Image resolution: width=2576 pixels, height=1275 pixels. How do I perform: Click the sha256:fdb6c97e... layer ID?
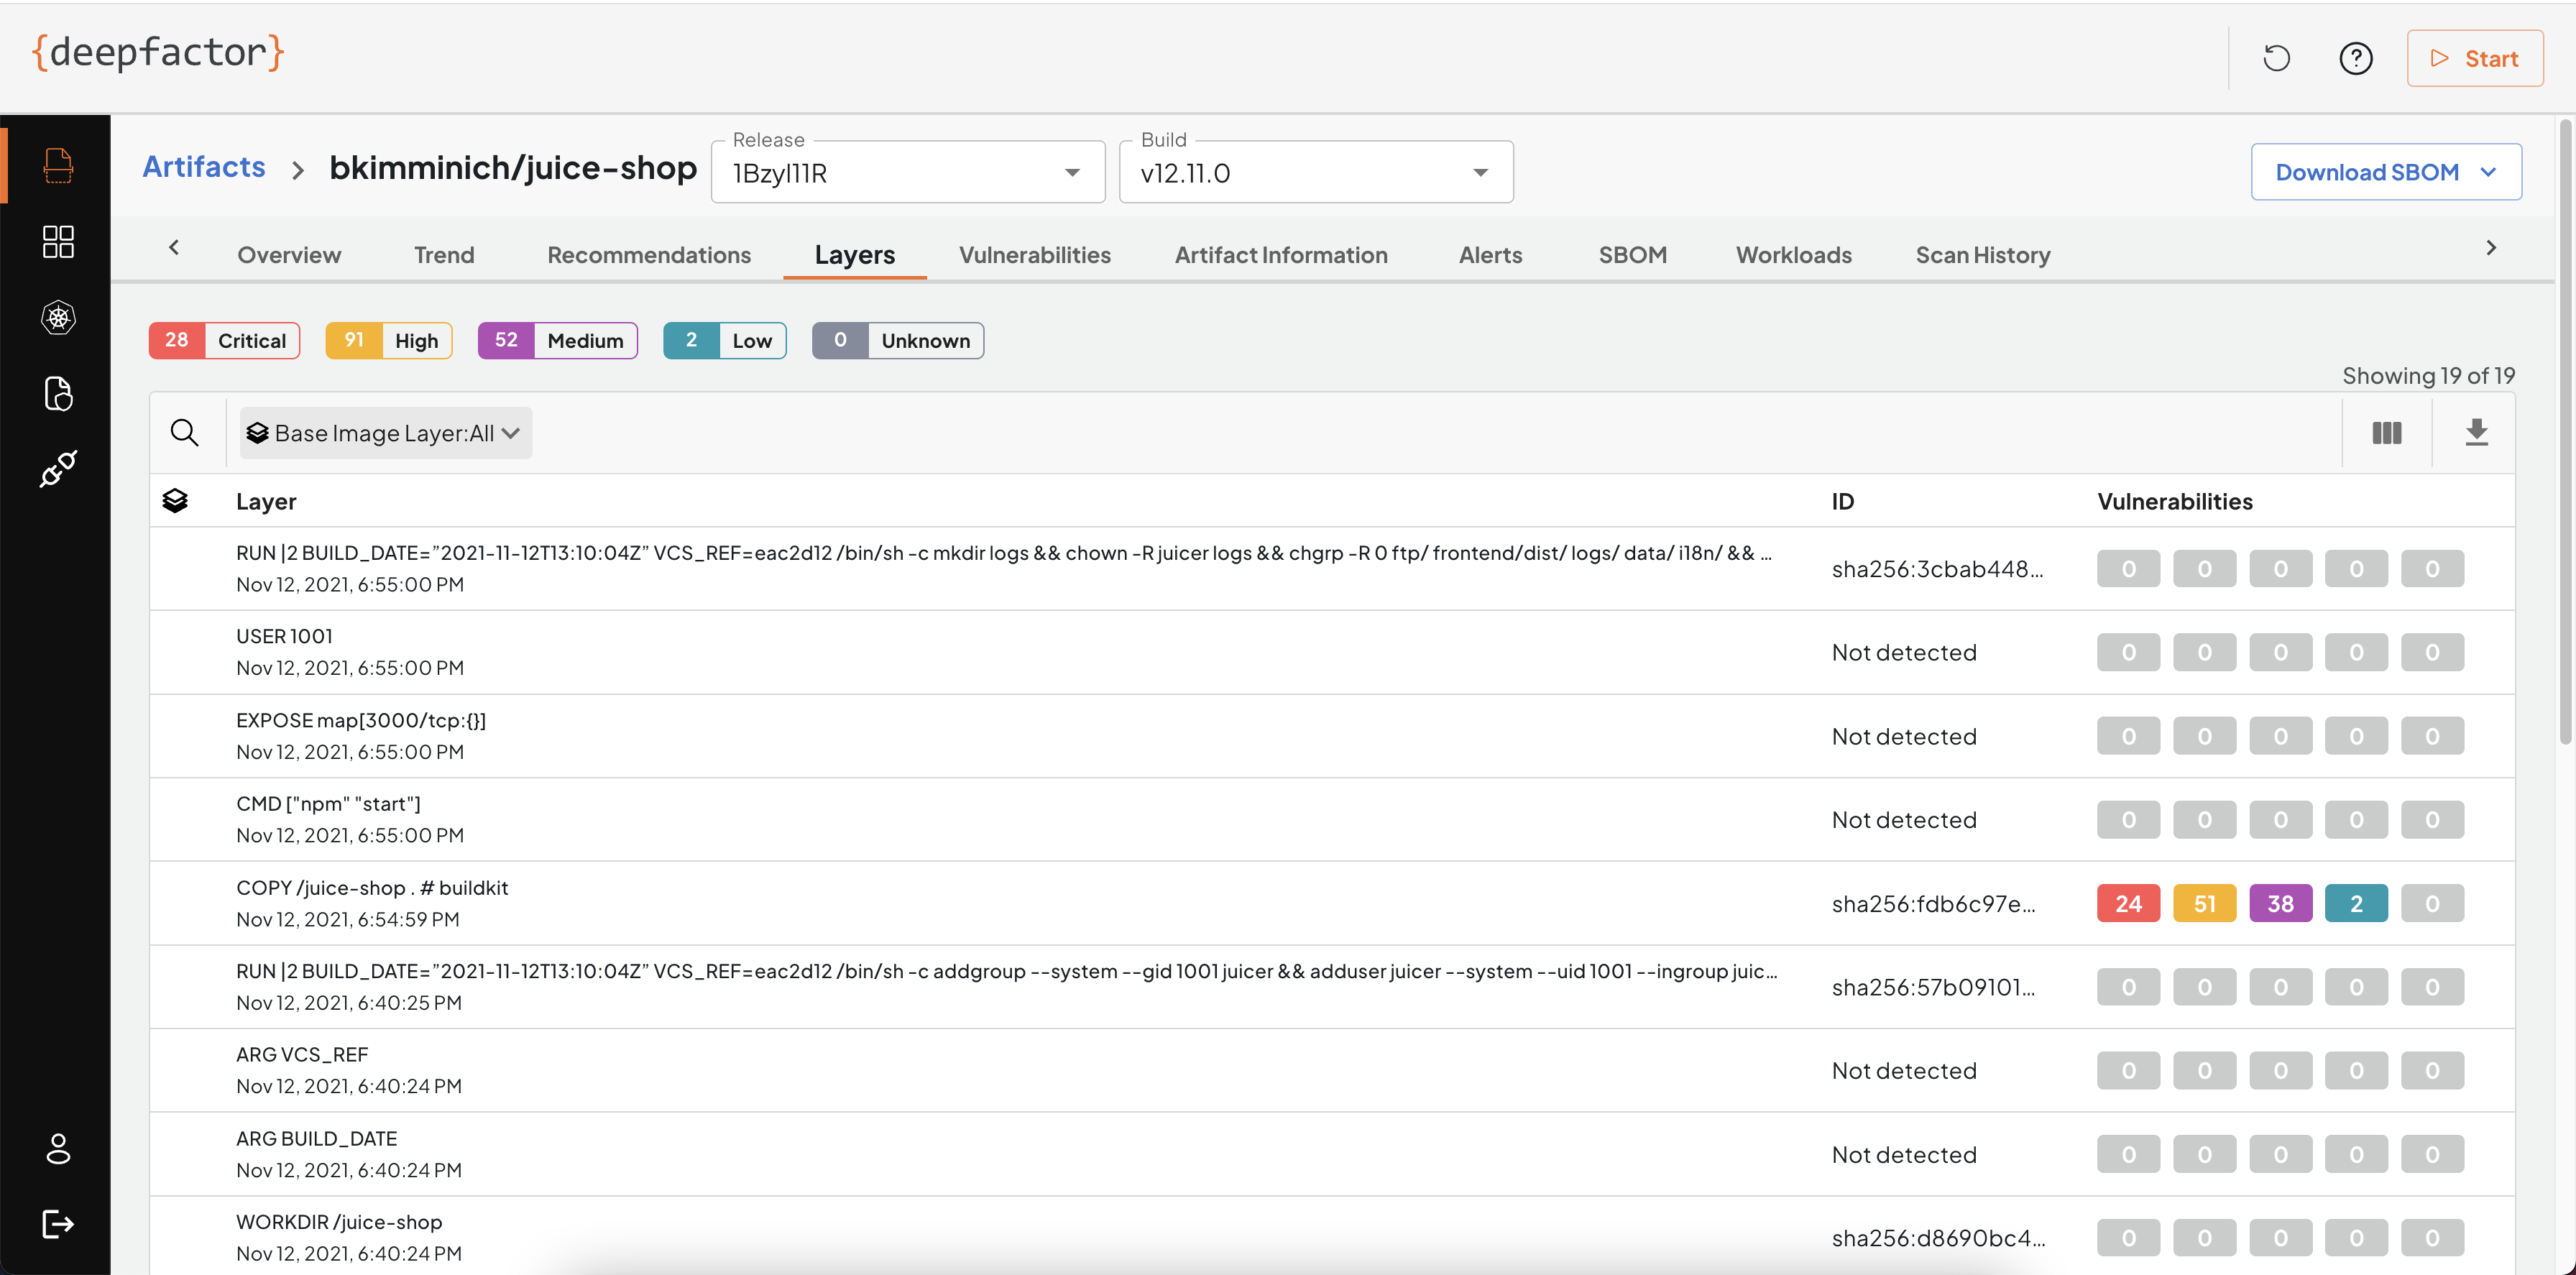(x=1933, y=904)
